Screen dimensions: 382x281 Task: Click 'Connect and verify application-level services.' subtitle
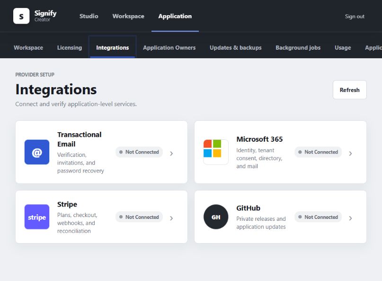tap(76, 104)
